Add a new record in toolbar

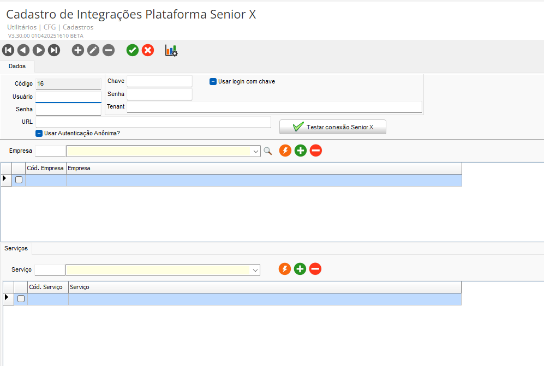tap(78, 51)
